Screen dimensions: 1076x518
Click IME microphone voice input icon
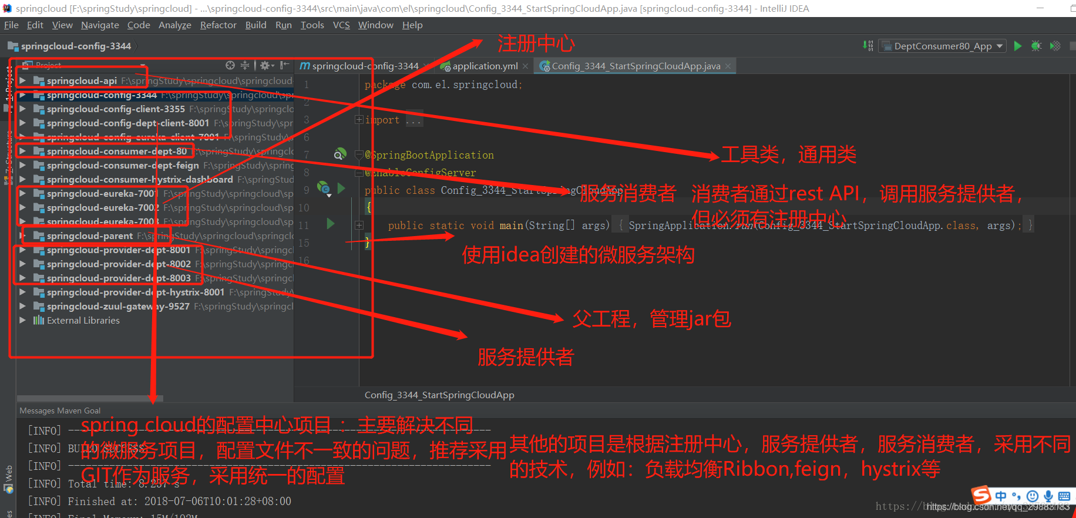pos(1048,496)
